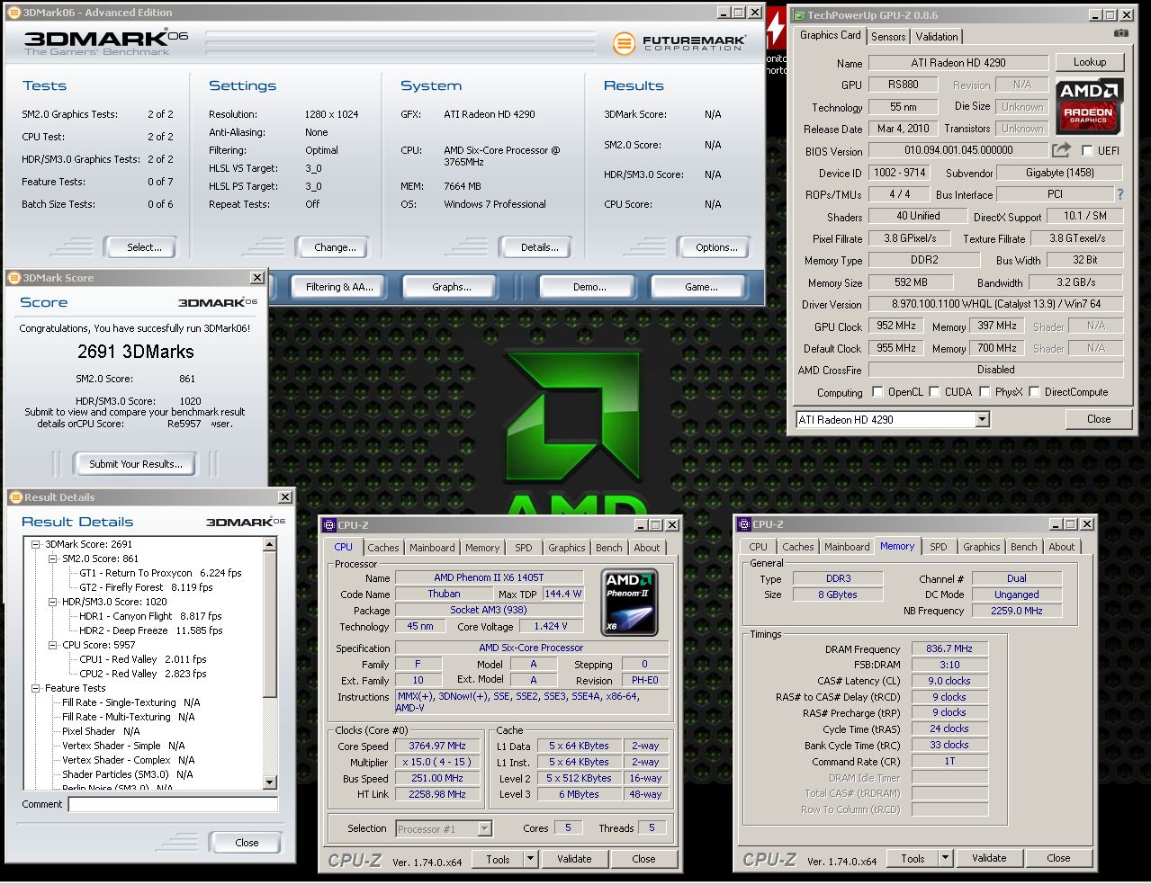Open the Graphics Card tab in GPU-Z

pos(830,35)
